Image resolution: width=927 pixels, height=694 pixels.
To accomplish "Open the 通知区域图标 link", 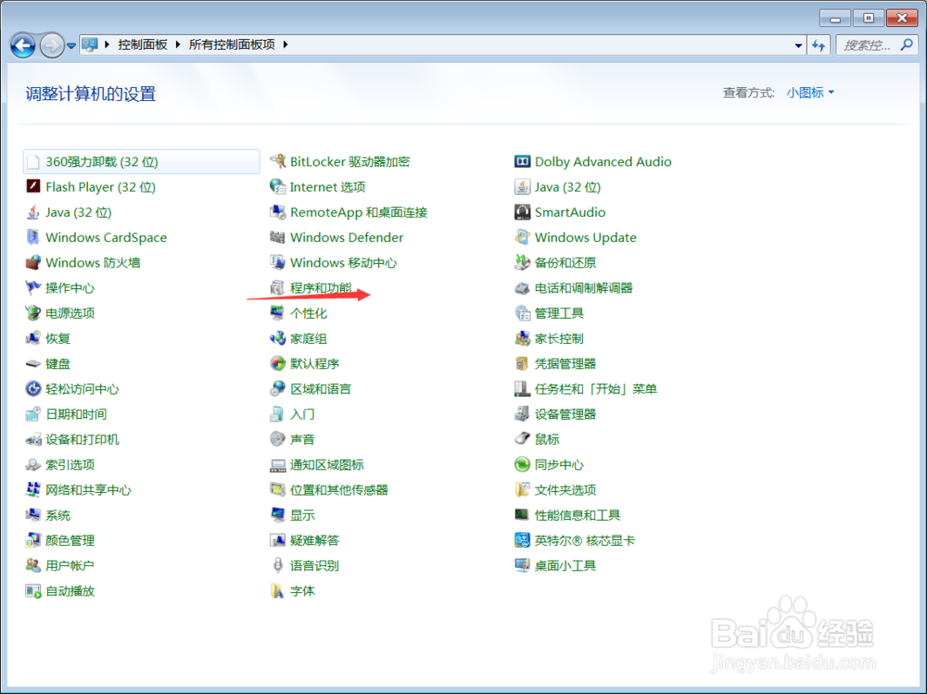I will [x=326, y=464].
